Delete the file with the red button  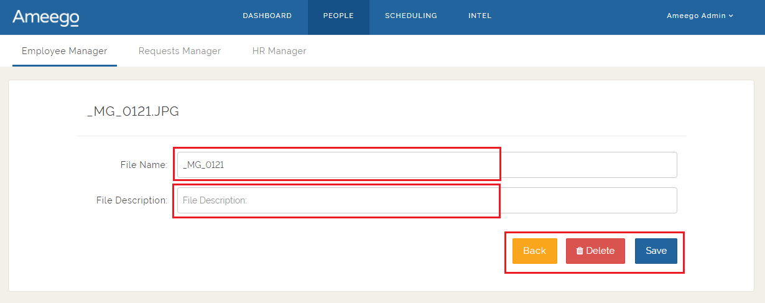[x=595, y=251]
